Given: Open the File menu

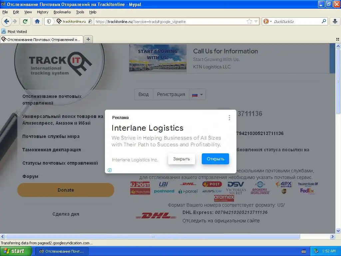Looking at the screenshot, I should pyautogui.click(x=5, y=12).
